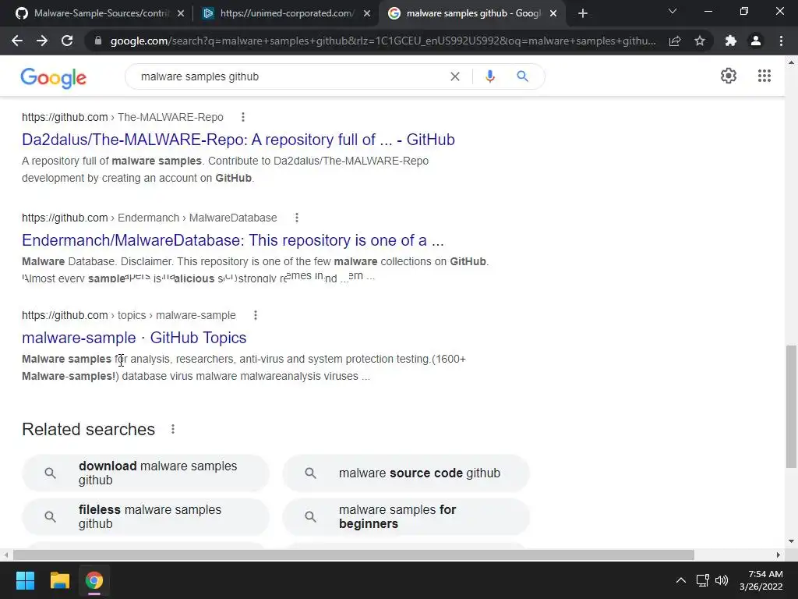Click horizontal scrollbar thumb
The width and height of the screenshot is (798, 599).
pyautogui.click(x=353, y=555)
